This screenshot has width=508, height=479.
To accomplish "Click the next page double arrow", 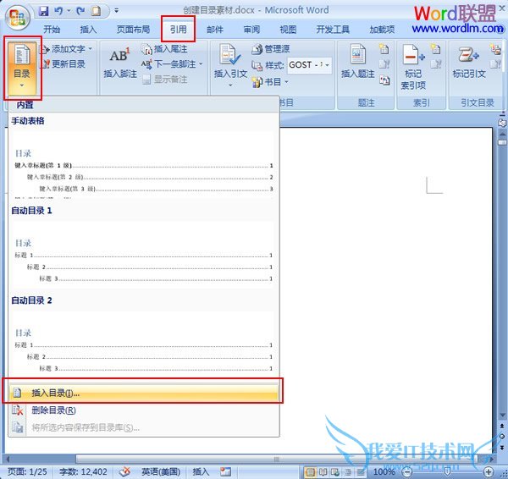I will coord(502,447).
